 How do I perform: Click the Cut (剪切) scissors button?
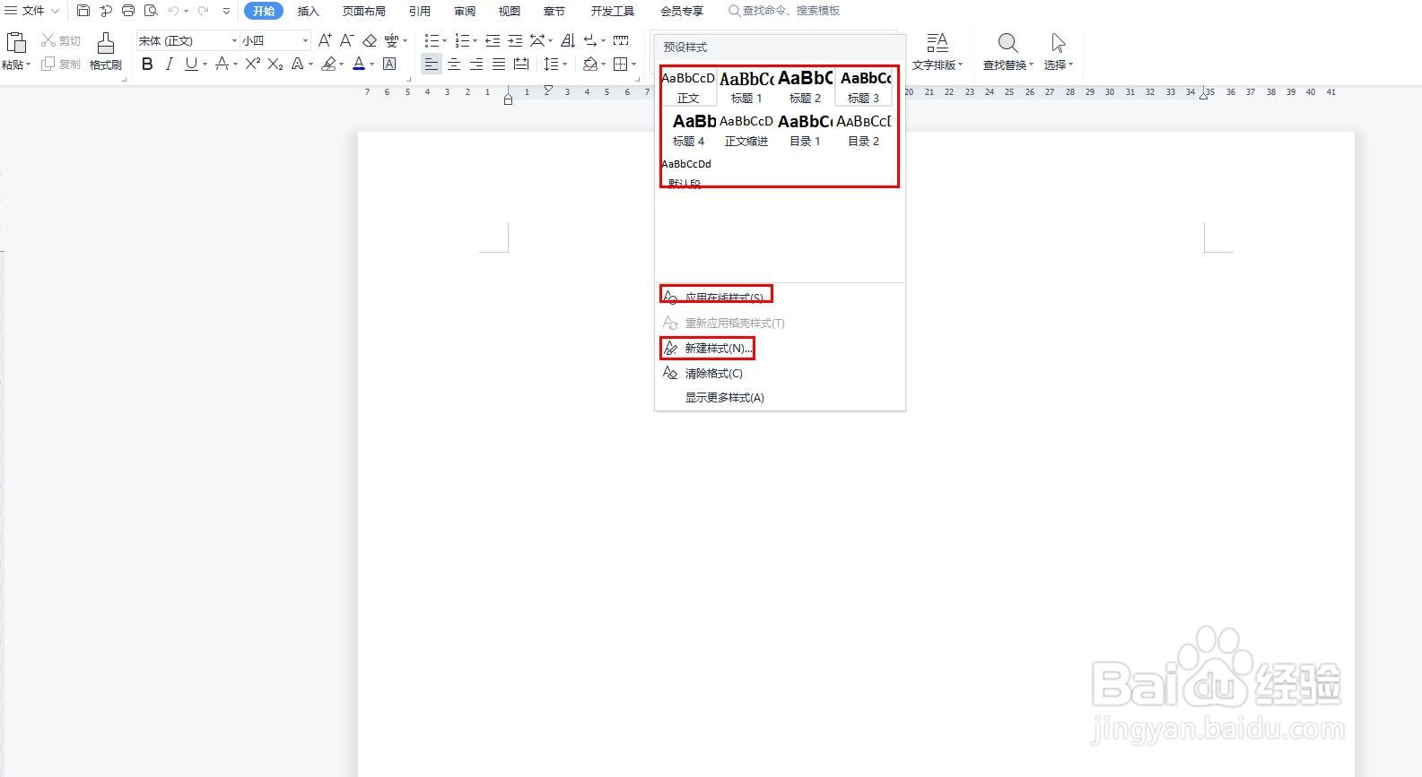[61, 41]
